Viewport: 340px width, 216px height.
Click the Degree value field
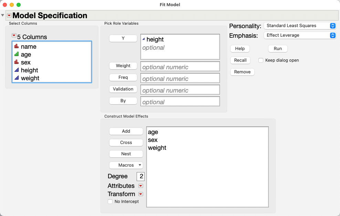click(x=141, y=177)
